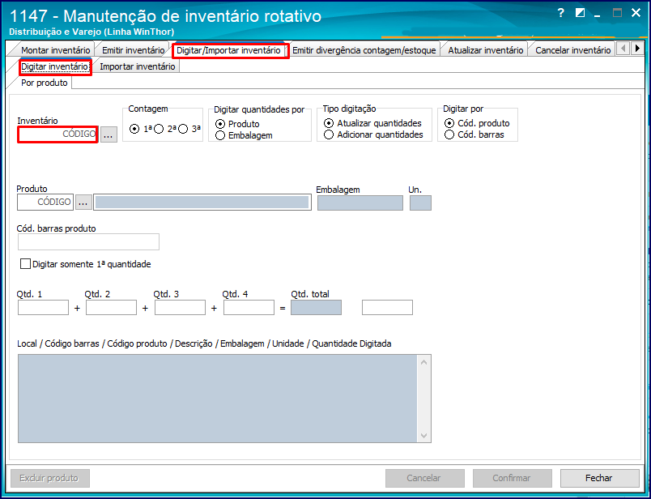
Task: Check Digitar somente 1ª quantidade
Action: (x=25, y=264)
